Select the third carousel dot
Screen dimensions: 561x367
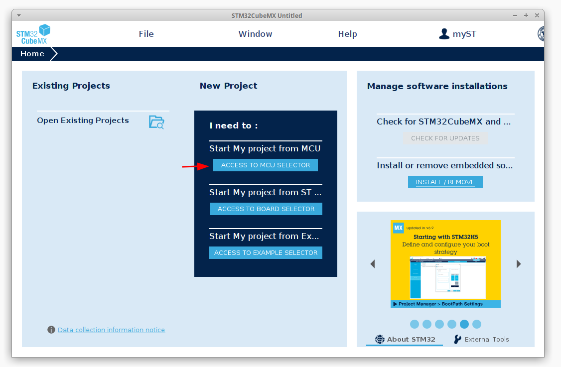click(439, 324)
